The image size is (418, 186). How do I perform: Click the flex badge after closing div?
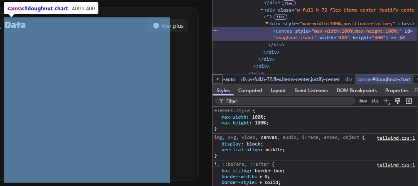pyautogui.click(x=288, y=3)
